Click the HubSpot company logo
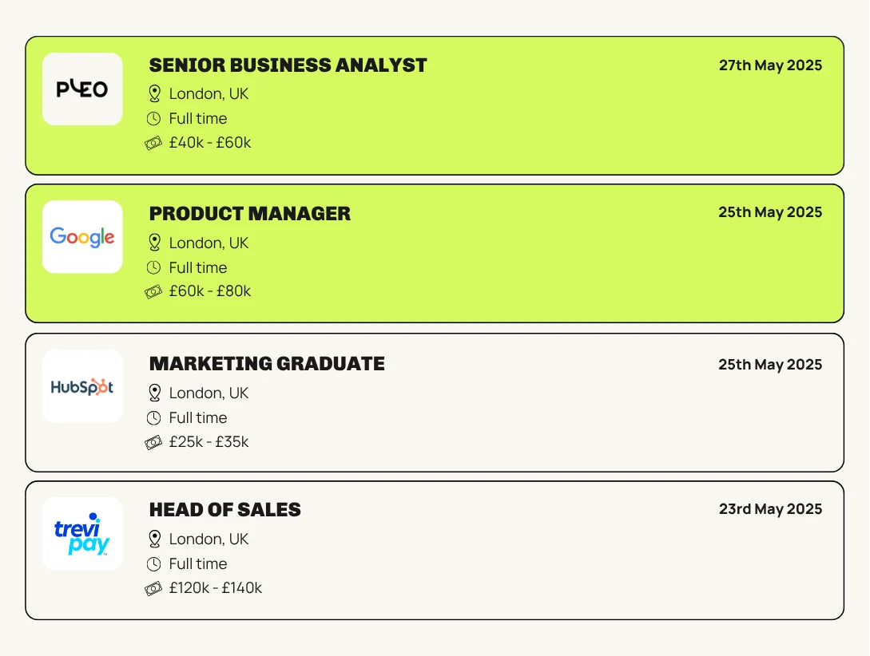Image resolution: width=870 pixels, height=656 pixels. coord(82,386)
